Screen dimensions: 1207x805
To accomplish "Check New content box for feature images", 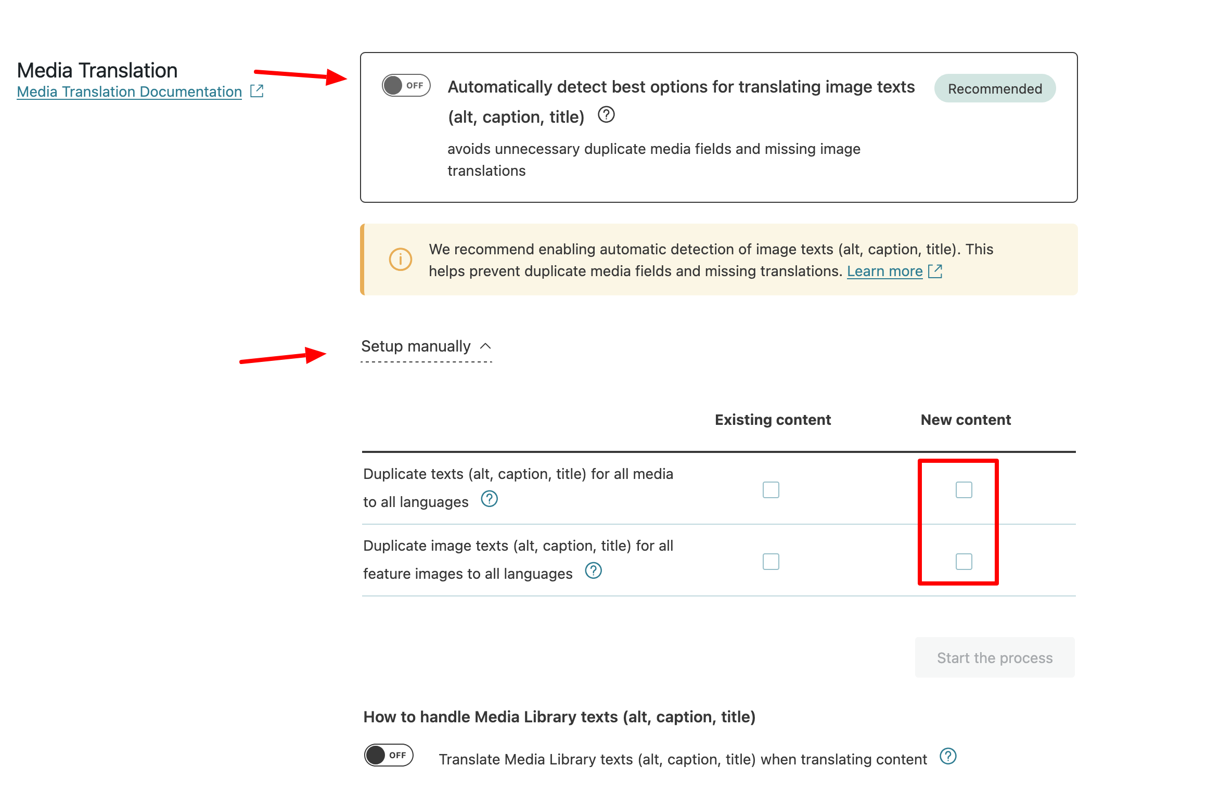I will (964, 562).
